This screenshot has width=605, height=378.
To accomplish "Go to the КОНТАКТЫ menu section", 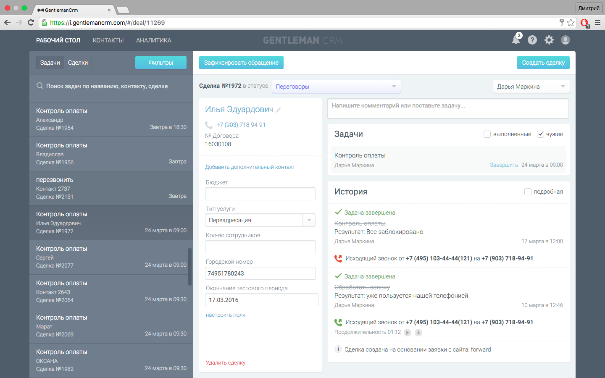I will click(108, 40).
